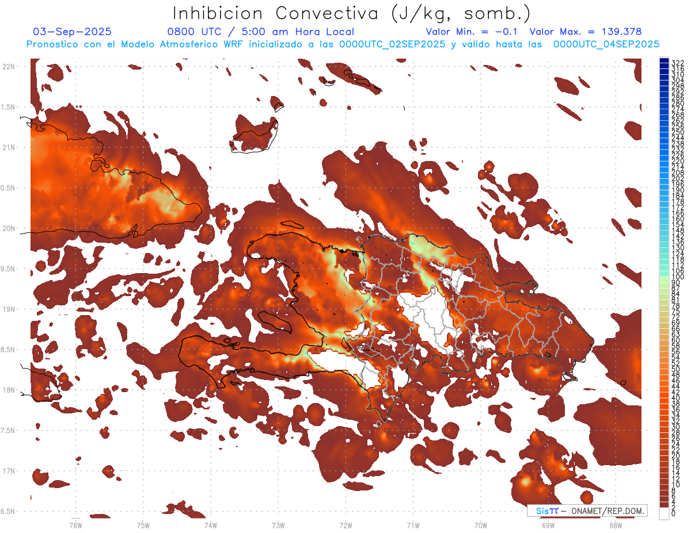Select the 'Valor Max. = 139.378' text

[x=586, y=32]
